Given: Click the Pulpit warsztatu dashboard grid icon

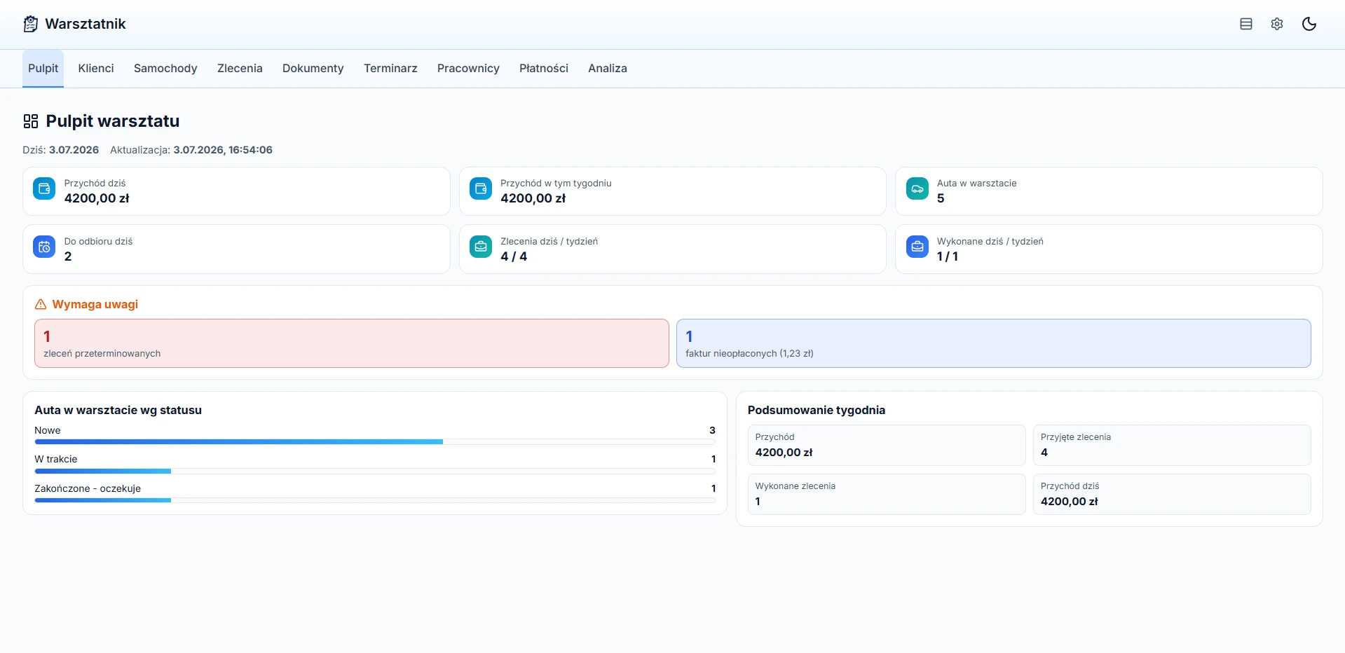Looking at the screenshot, I should tap(31, 121).
